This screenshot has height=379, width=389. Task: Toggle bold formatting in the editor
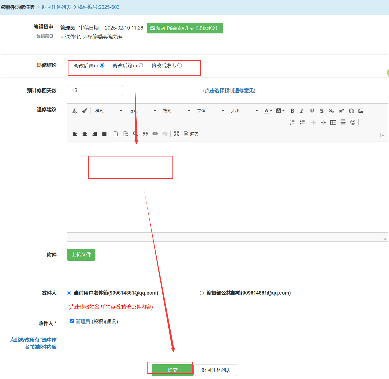pyautogui.click(x=292, y=111)
